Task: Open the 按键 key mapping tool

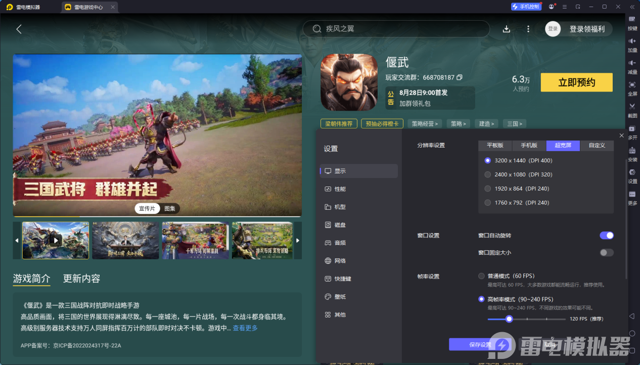Action: (632, 22)
